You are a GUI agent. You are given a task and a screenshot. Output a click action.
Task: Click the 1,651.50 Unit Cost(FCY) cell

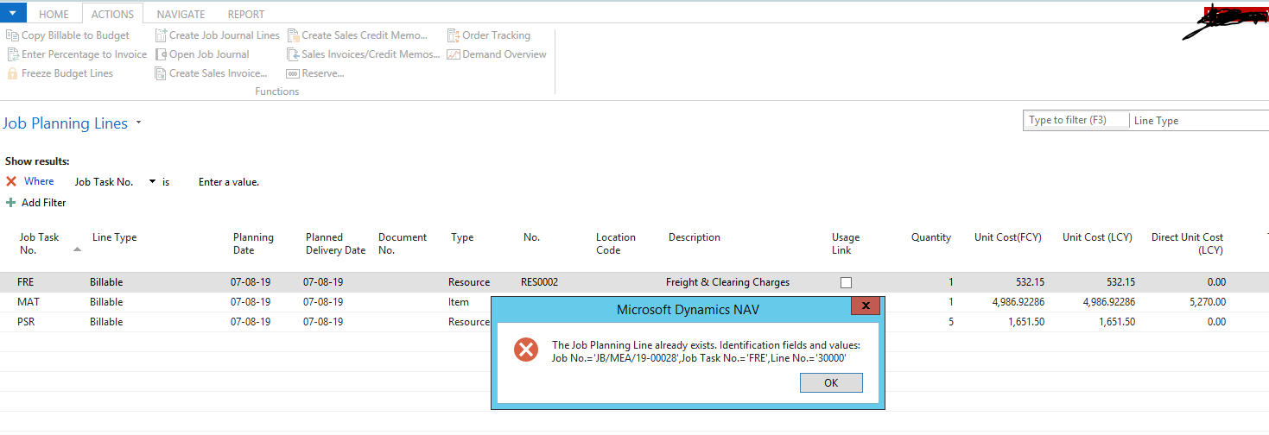pyautogui.click(x=1025, y=322)
